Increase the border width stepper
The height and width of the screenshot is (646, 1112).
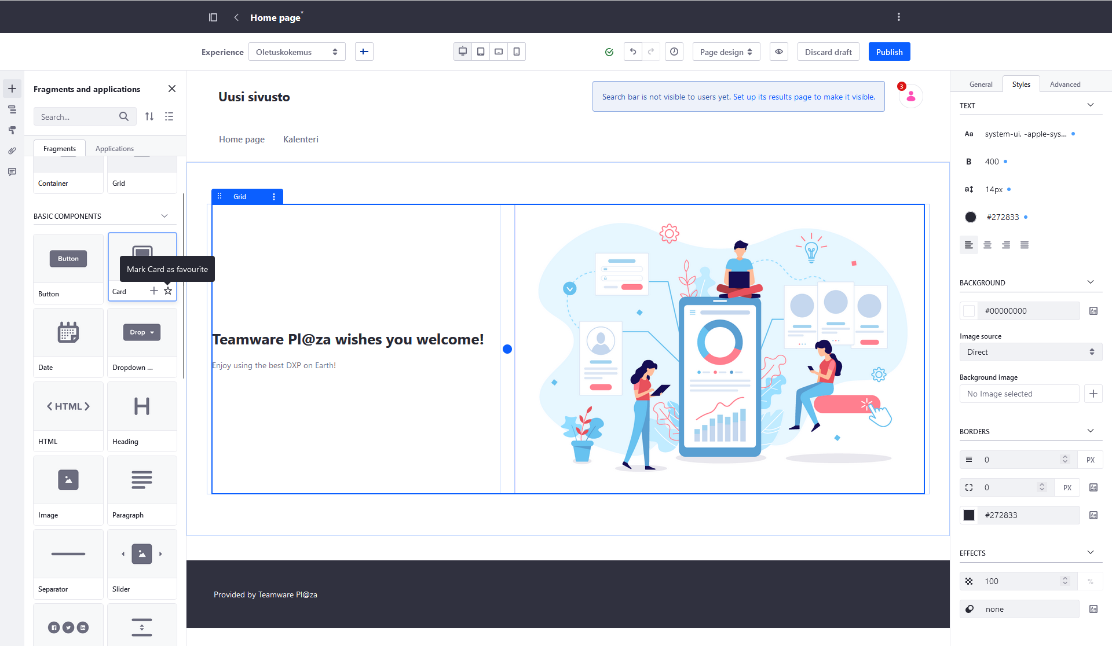pyautogui.click(x=1065, y=457)
